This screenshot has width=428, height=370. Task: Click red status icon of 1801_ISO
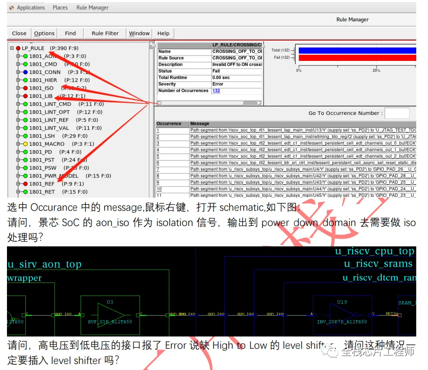pyautogui.click(x=25, y=88)
